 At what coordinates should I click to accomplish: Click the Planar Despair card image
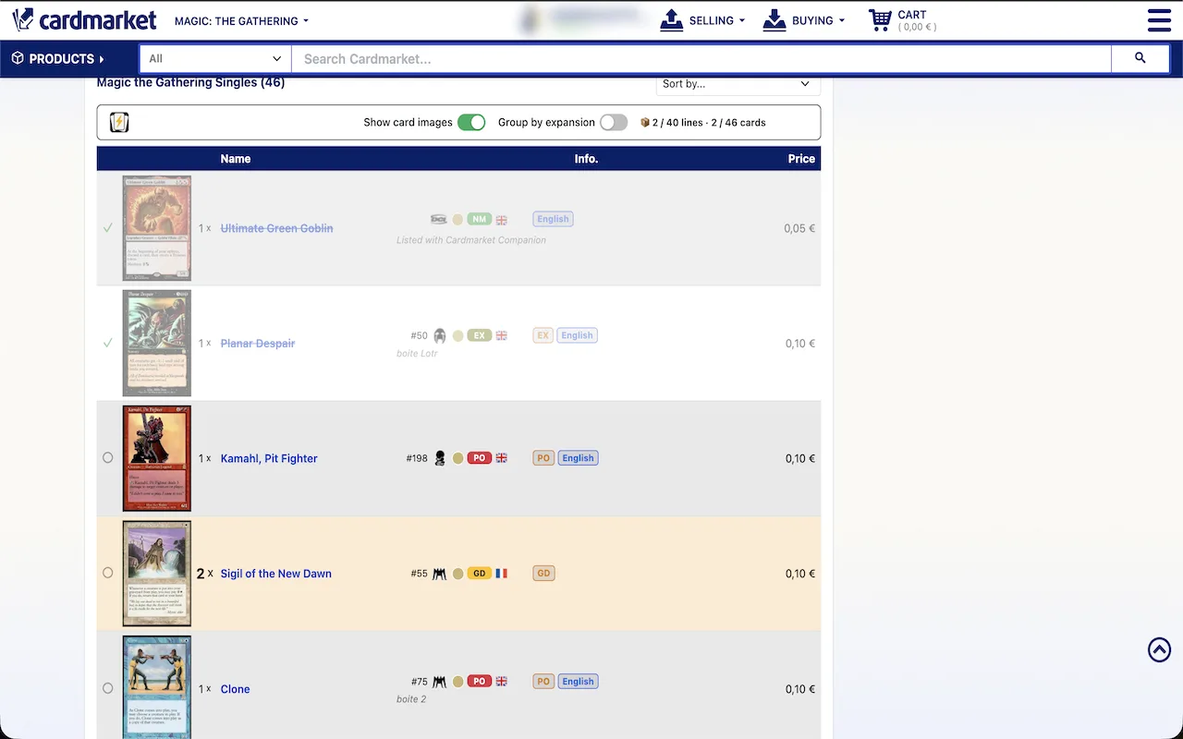click(157, 343)
